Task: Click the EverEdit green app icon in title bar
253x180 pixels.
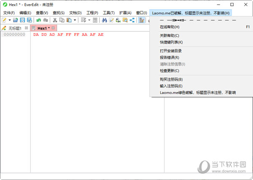Action: [5, 5]
